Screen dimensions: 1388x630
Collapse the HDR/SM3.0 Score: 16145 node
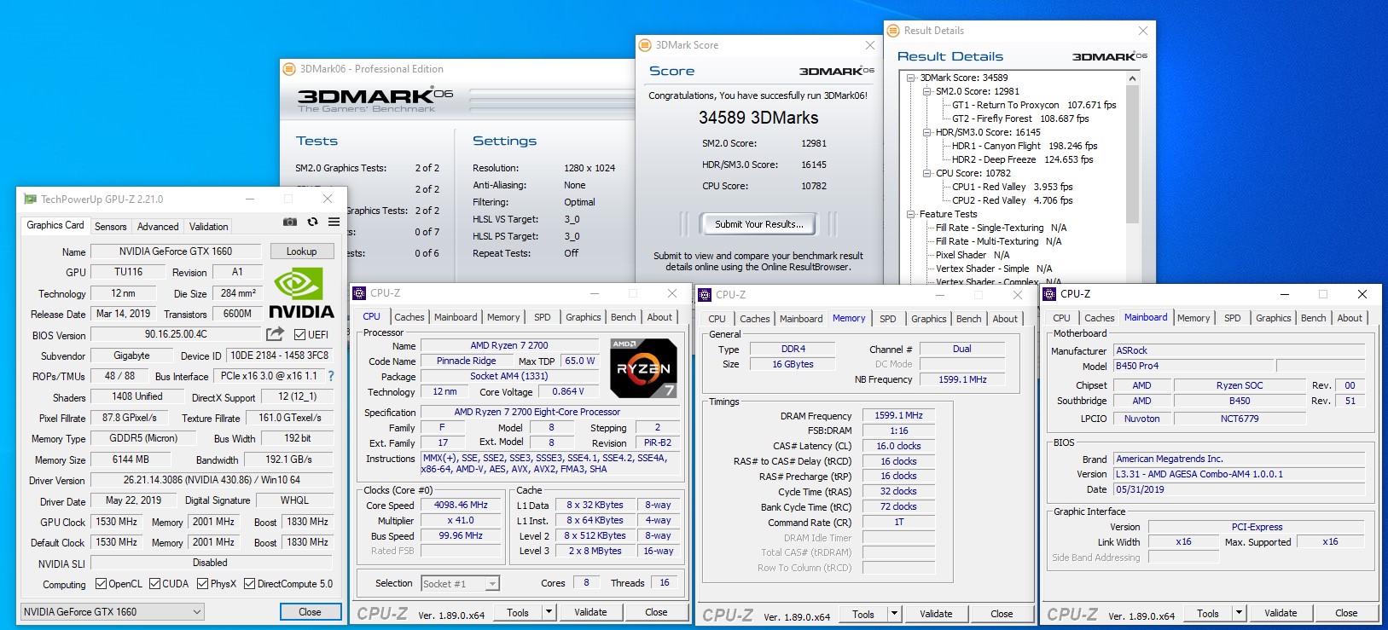[927, 132]
